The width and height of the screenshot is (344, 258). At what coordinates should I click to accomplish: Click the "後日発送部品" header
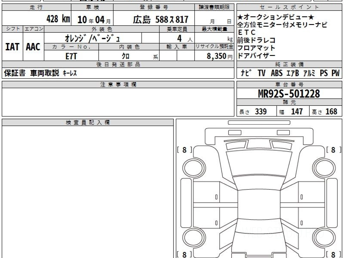118,64
